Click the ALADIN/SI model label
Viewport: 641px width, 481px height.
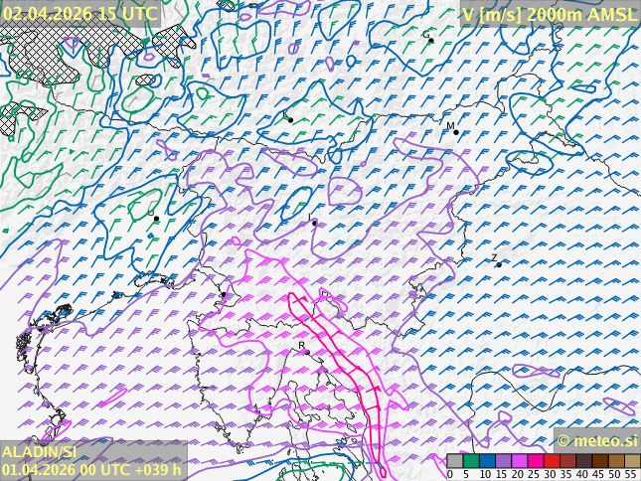(39, 452)
